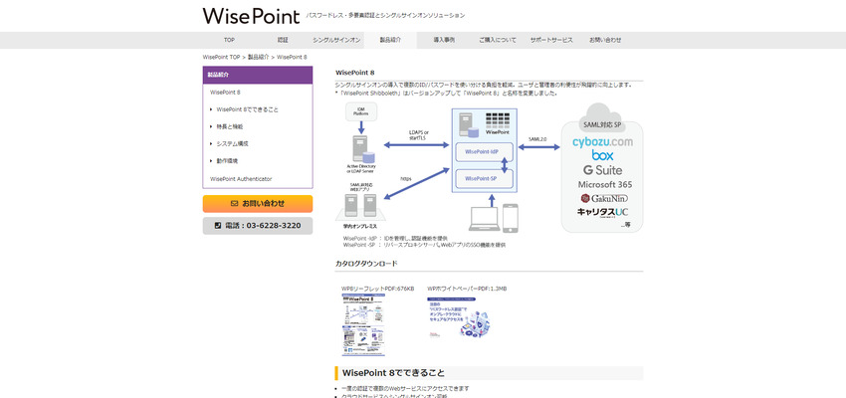Screen dimensions: 846x398
Task: Click the cybozu.com logo
Action: point(602,142)
